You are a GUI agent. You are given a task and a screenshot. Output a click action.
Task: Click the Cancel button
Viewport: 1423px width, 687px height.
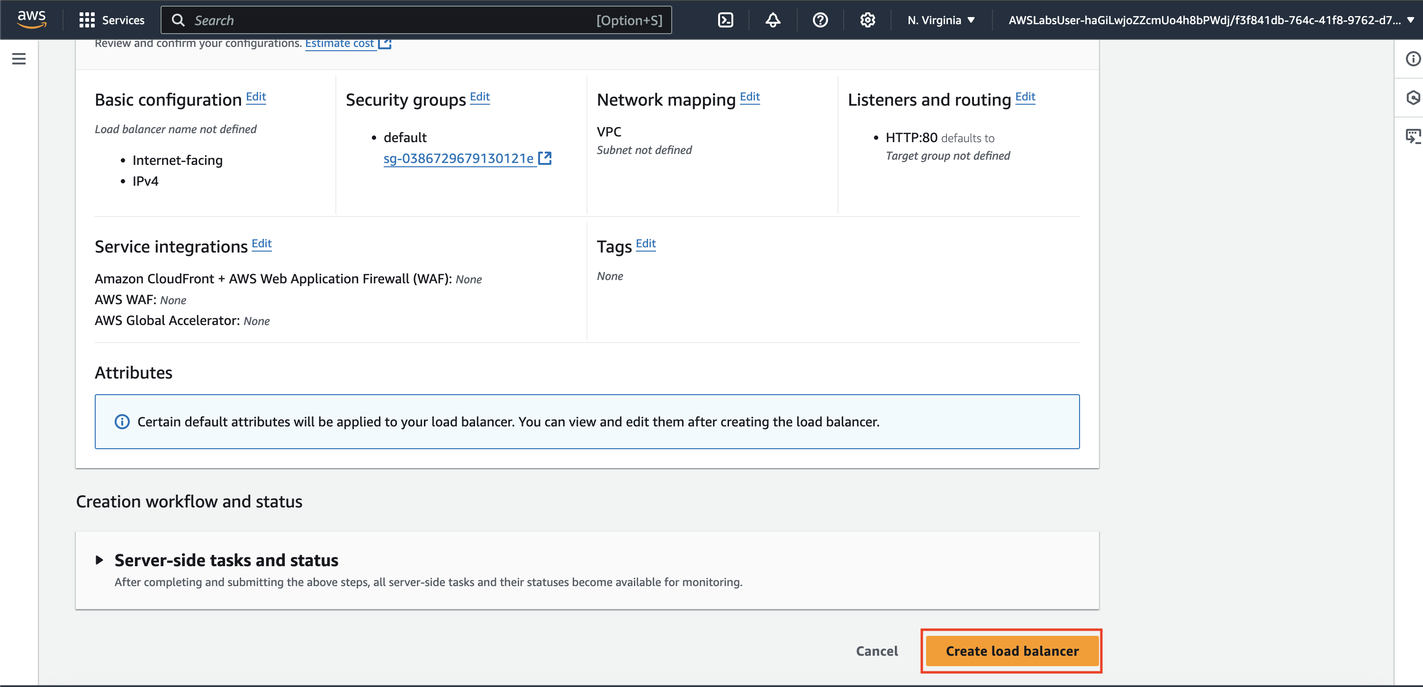click(x=877, y=651)
